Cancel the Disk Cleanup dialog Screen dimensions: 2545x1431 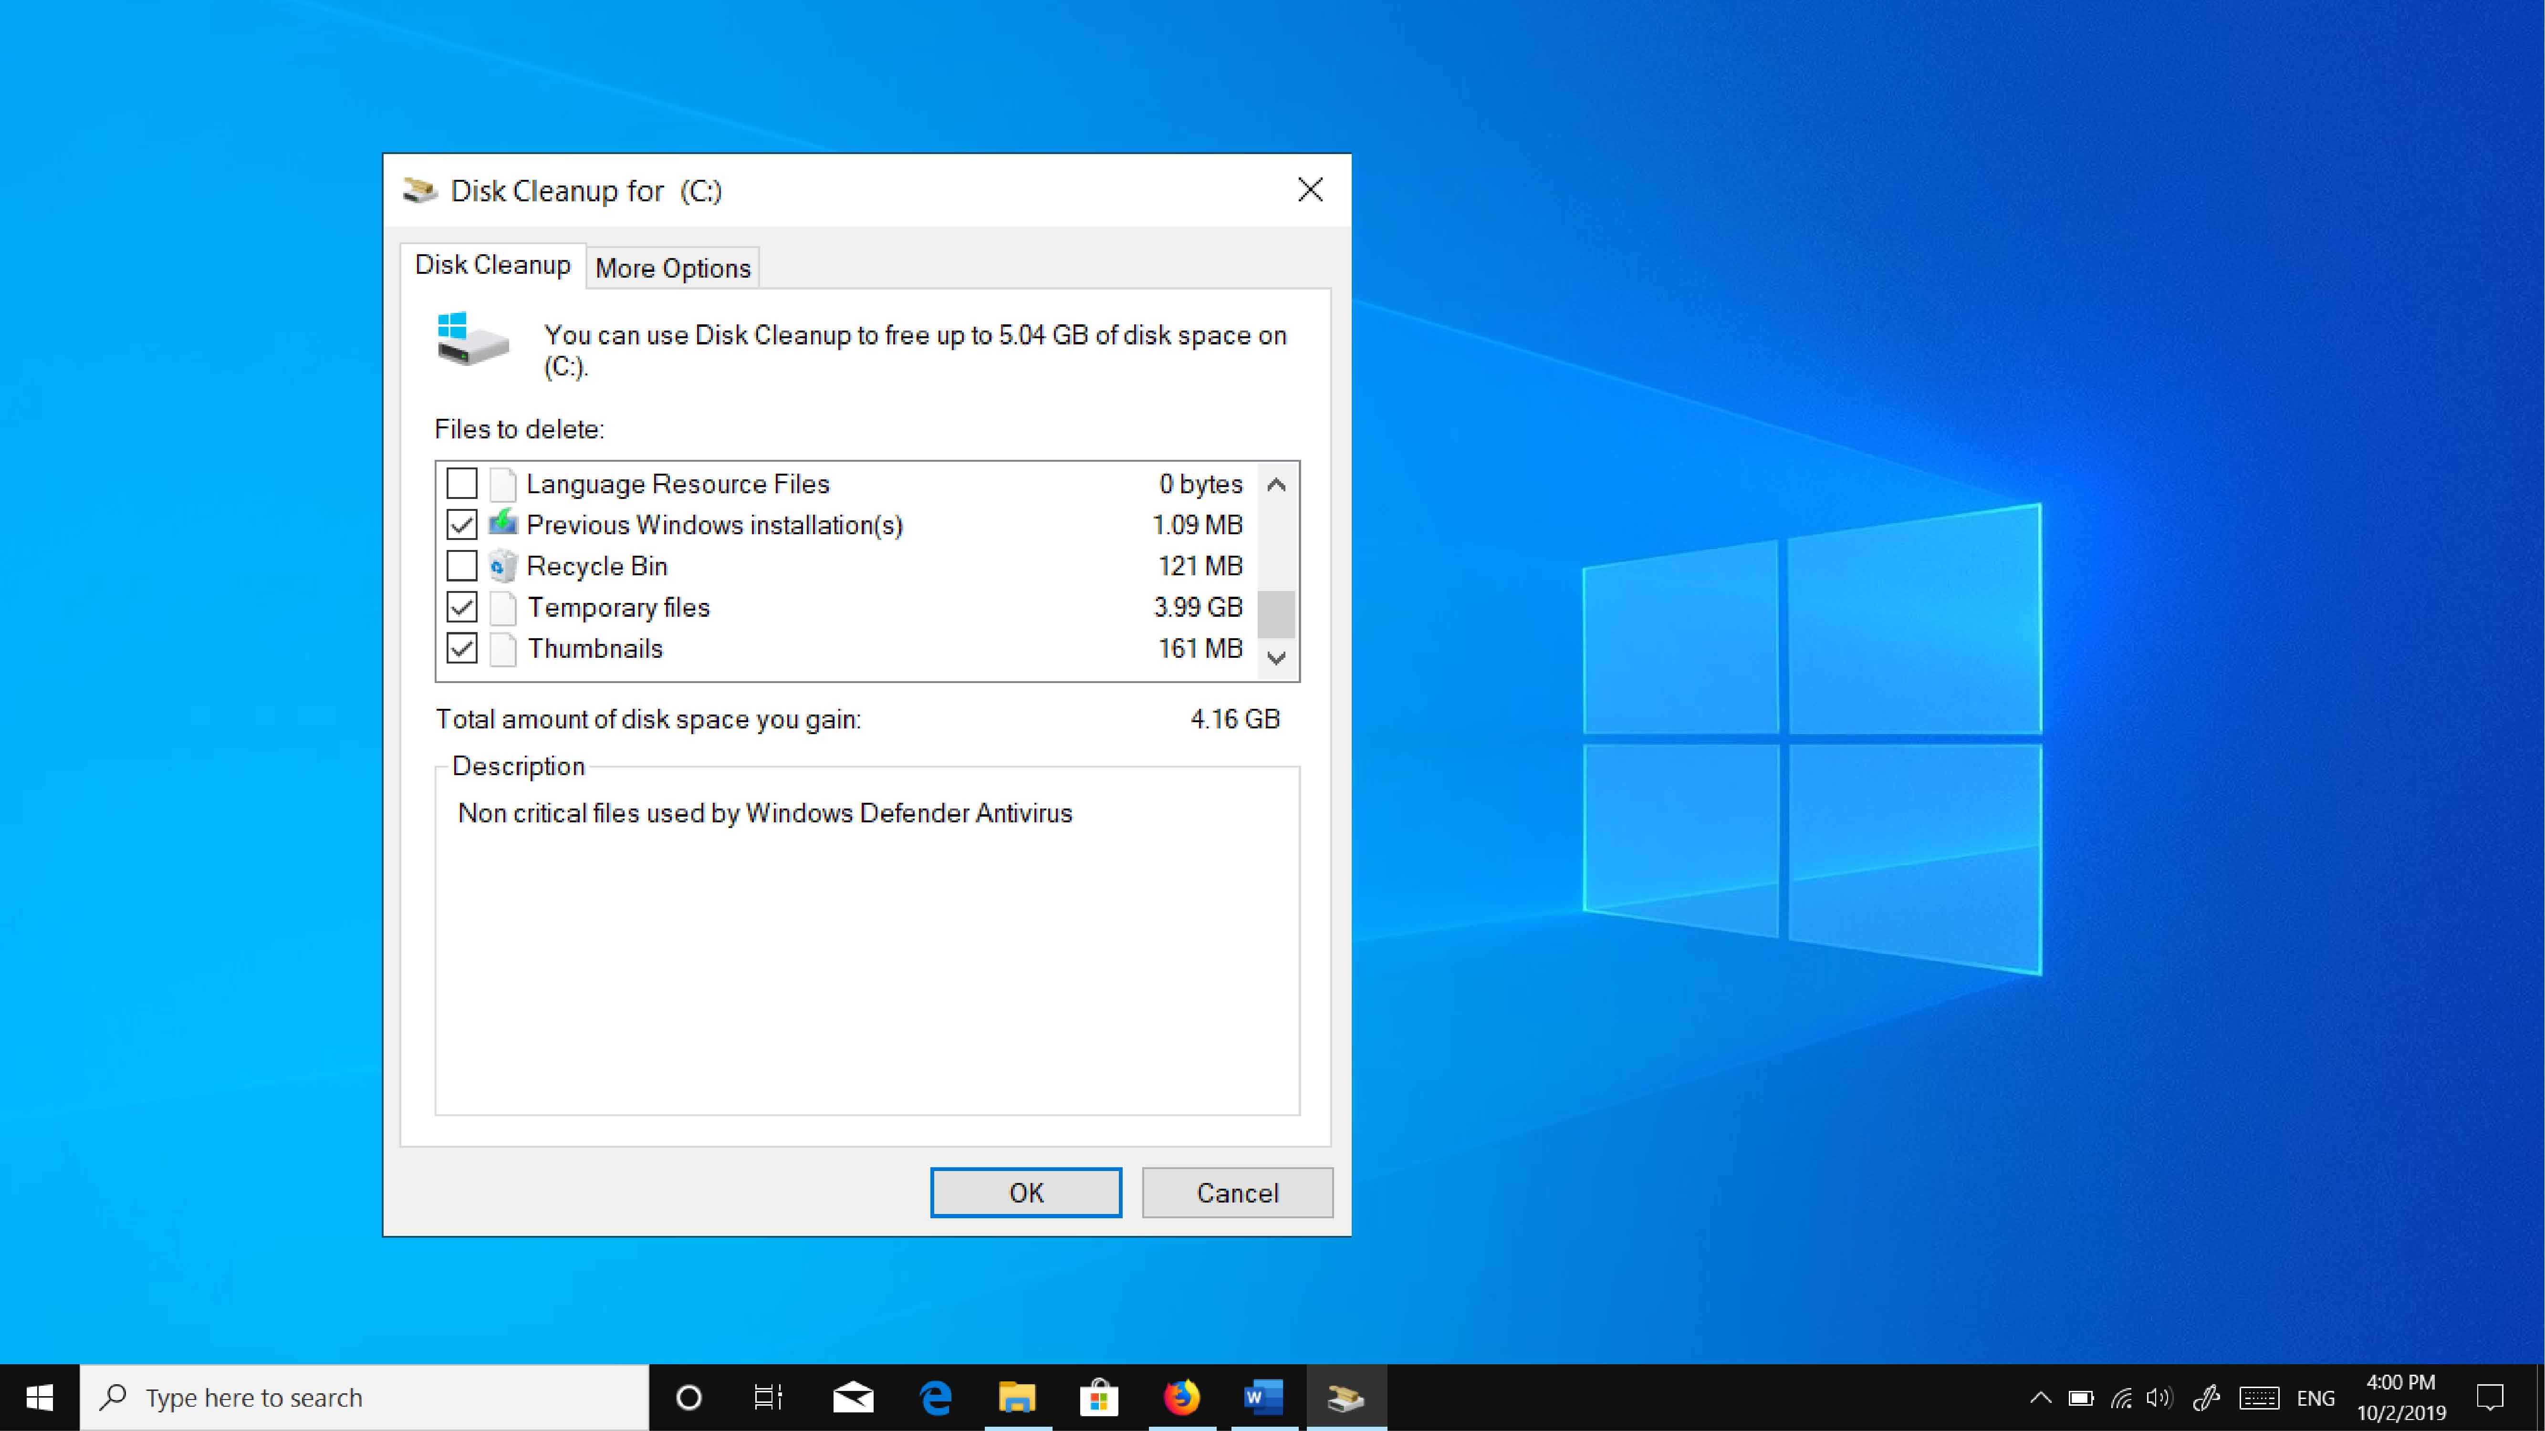coord(1237,1193)
